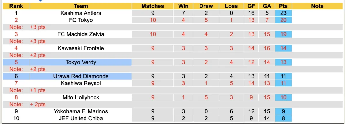Select the Note column header

tap(317, 6)
